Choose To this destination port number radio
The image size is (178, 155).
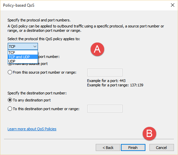(x=10, y=109)
